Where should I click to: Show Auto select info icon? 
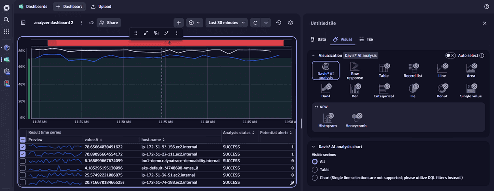481,55
